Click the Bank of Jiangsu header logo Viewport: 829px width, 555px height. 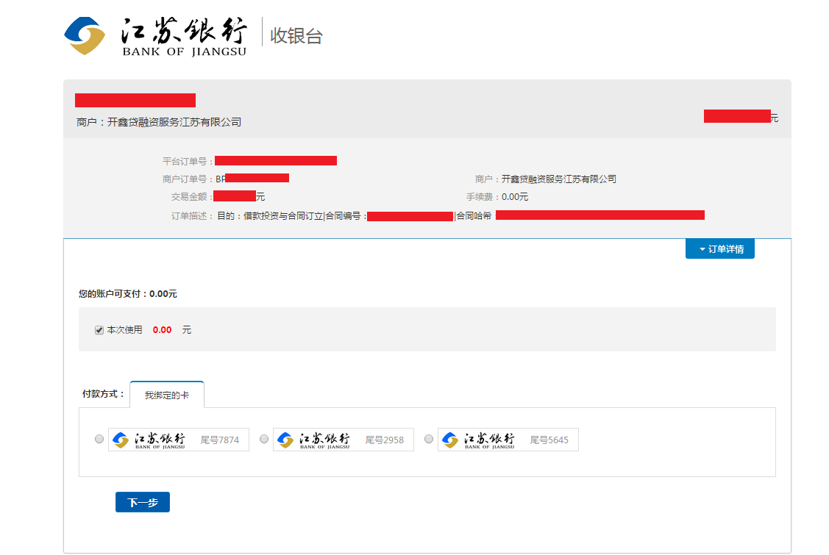tap(156, 35)
